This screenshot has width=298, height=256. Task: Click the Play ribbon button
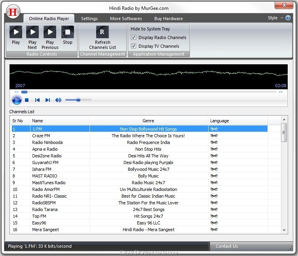coord(16,35)
